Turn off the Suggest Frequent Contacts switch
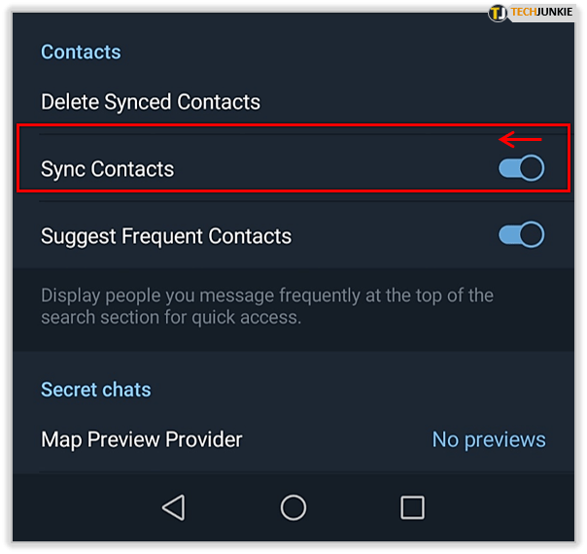Screen dimensions: 587x554 tap(521, 234)
